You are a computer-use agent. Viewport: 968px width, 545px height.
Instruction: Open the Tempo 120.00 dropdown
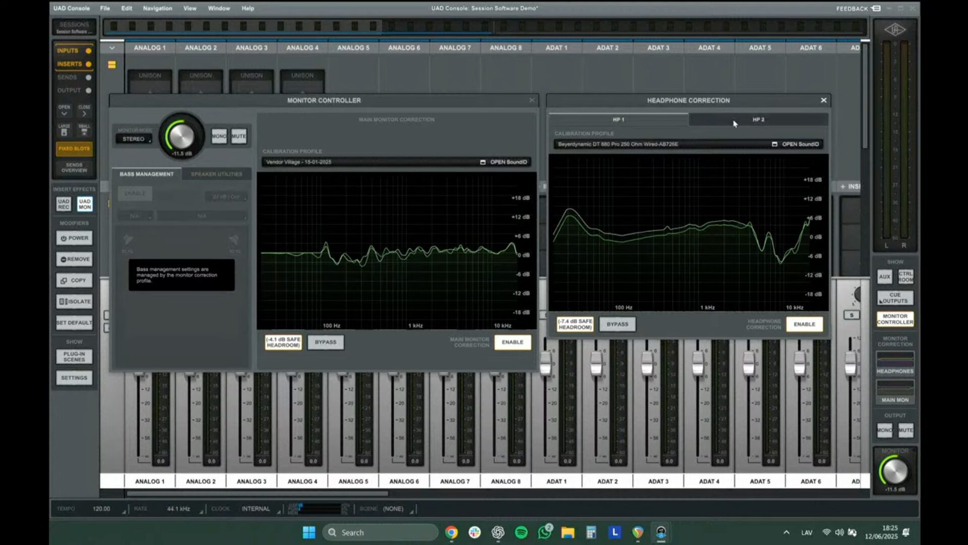tap(108, 509)
